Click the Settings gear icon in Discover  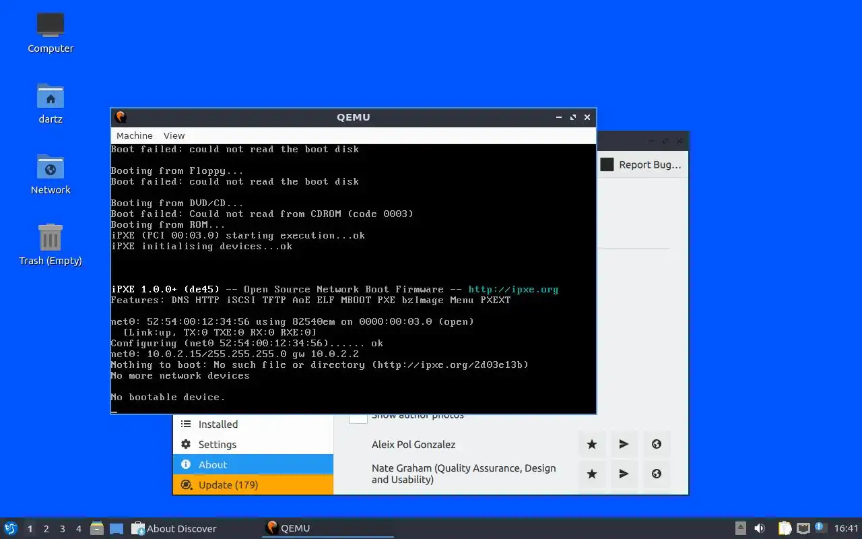click(x=186, y=445)
